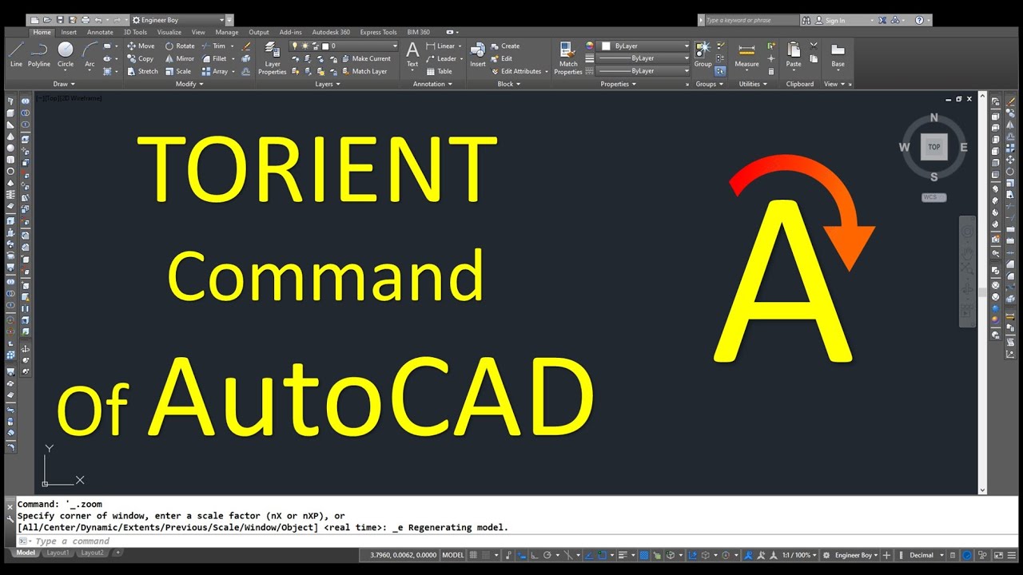The height and width of the screenshot is (575, 1023).
Task: Click the Text annotation tool
Action: click(412, 54)
